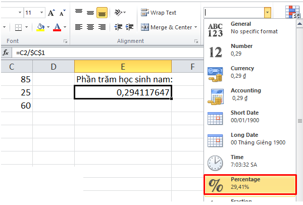Click the cell showing 0,294117647
This screenshot has height=205, width=303.
(x=123, y=92)
